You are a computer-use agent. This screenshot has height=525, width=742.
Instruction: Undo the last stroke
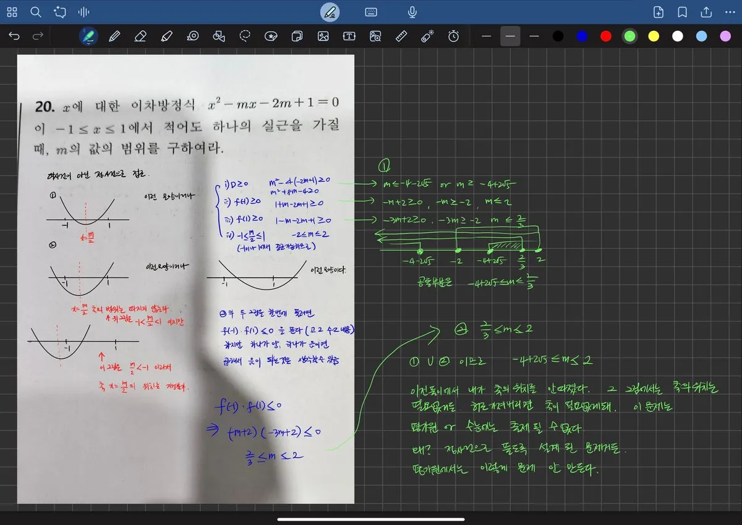pos(14,36)
